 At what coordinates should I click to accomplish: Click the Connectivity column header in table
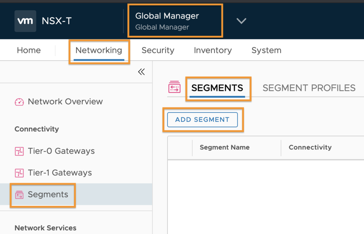point(310,147)
